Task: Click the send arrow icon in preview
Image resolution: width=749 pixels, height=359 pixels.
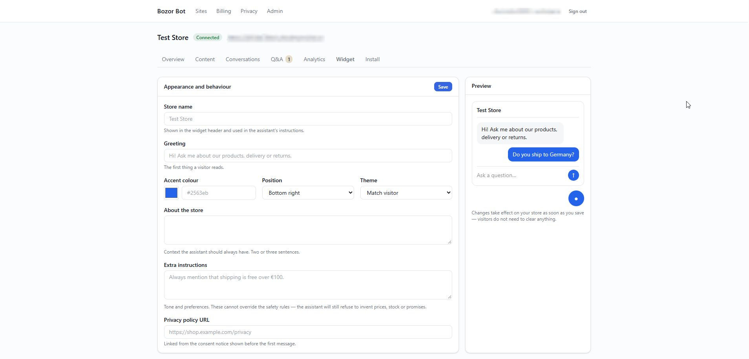Action: (573, 175)
